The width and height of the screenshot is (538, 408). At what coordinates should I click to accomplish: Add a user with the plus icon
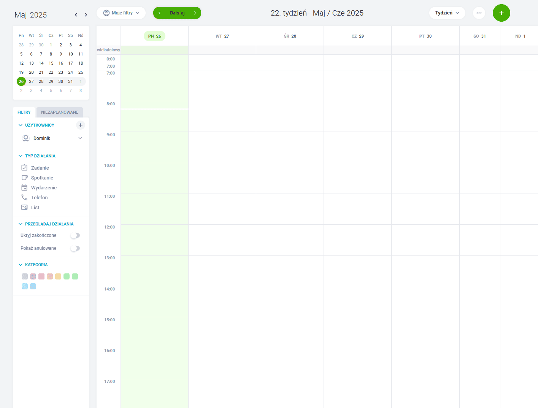coord(81,125)
